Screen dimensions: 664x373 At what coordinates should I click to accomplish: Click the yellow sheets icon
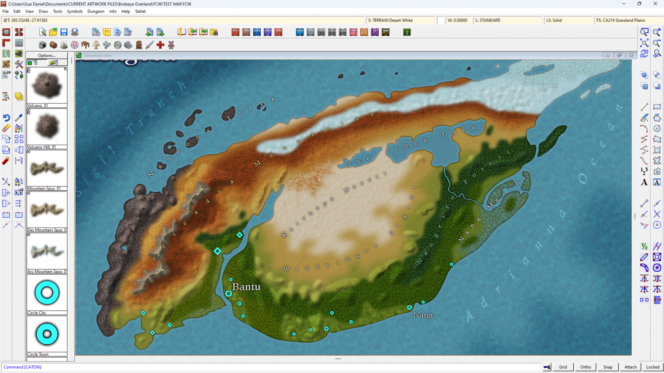[19, 96]
